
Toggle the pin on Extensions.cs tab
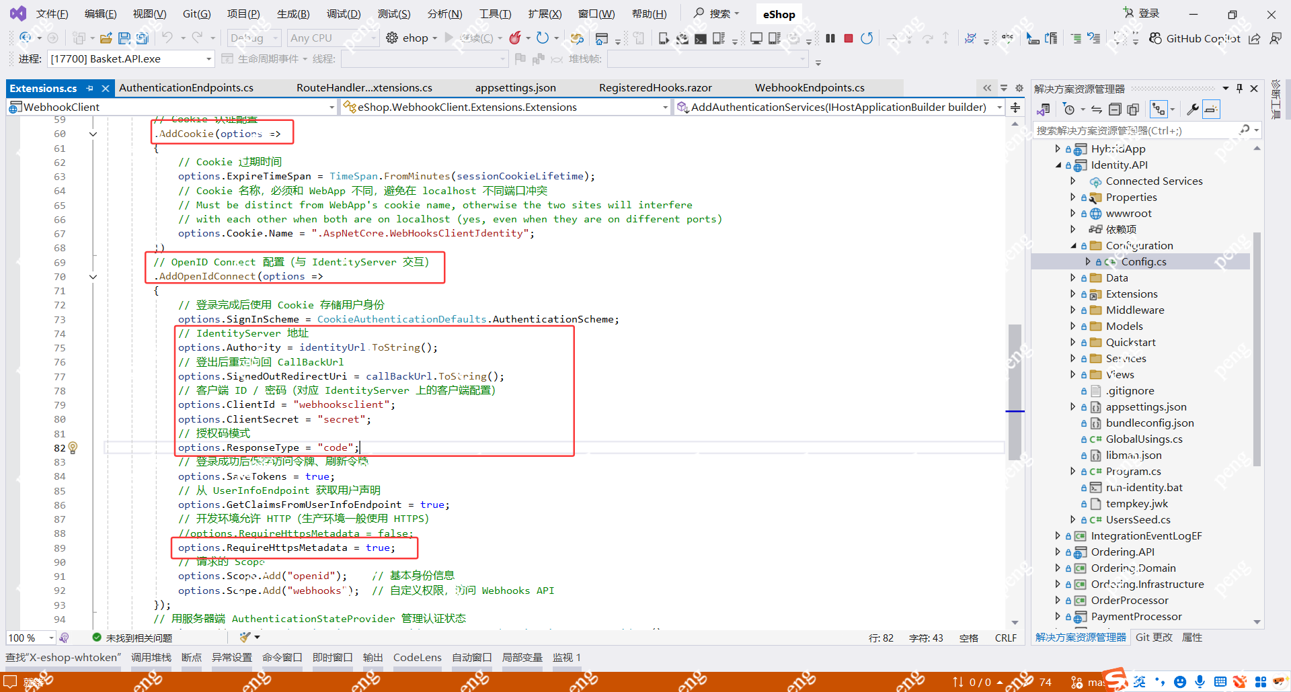click(90, 88)
